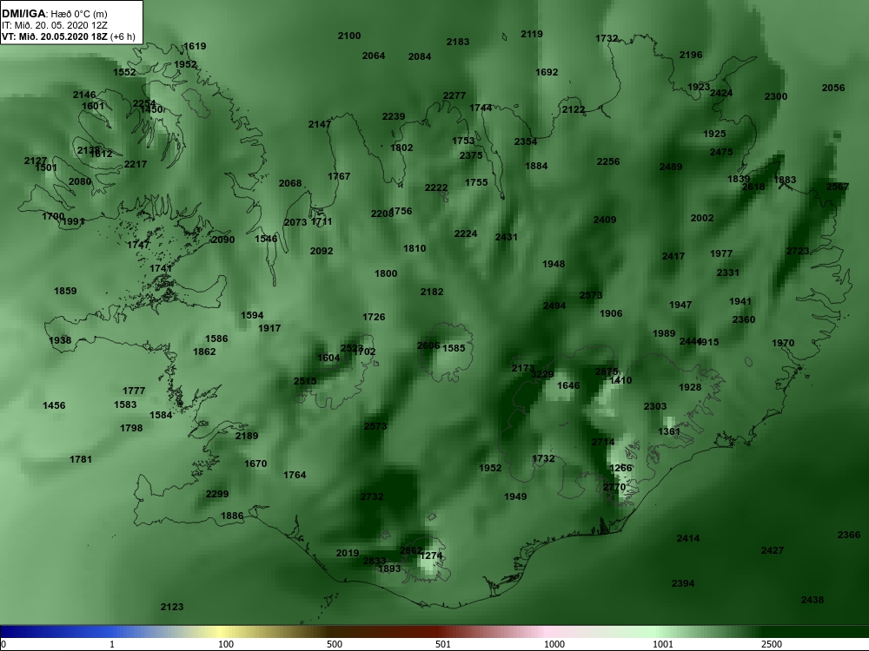Click the color scale label 501

(x=443, y=644)
